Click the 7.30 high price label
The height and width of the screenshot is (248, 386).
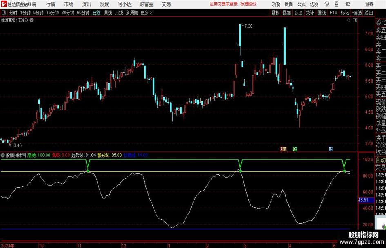click(248, 26)
